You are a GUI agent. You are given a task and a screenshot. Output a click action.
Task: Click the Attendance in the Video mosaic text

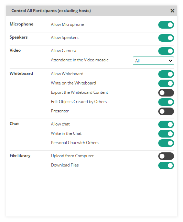click(x=79, y=60)
